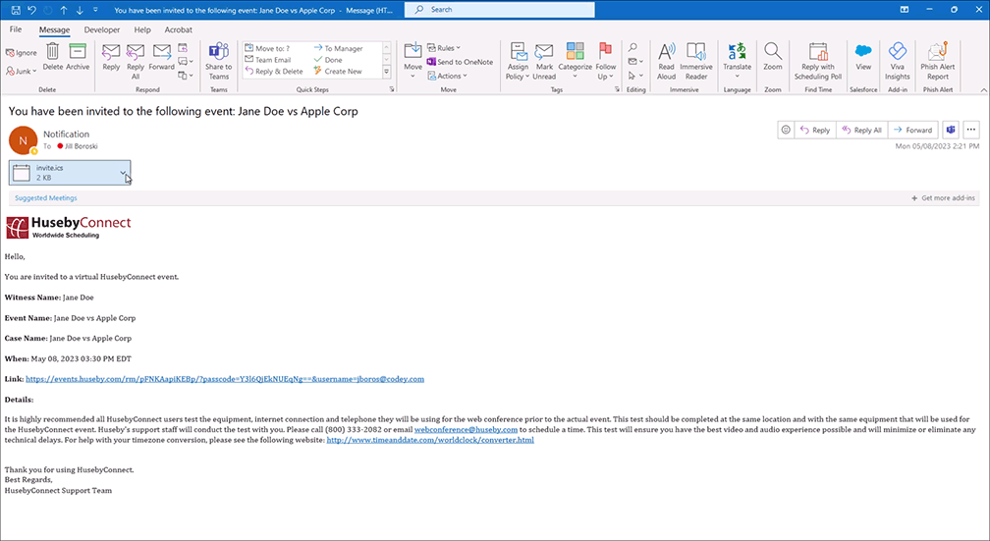Select the Team Email quick step

click(268, 60)
